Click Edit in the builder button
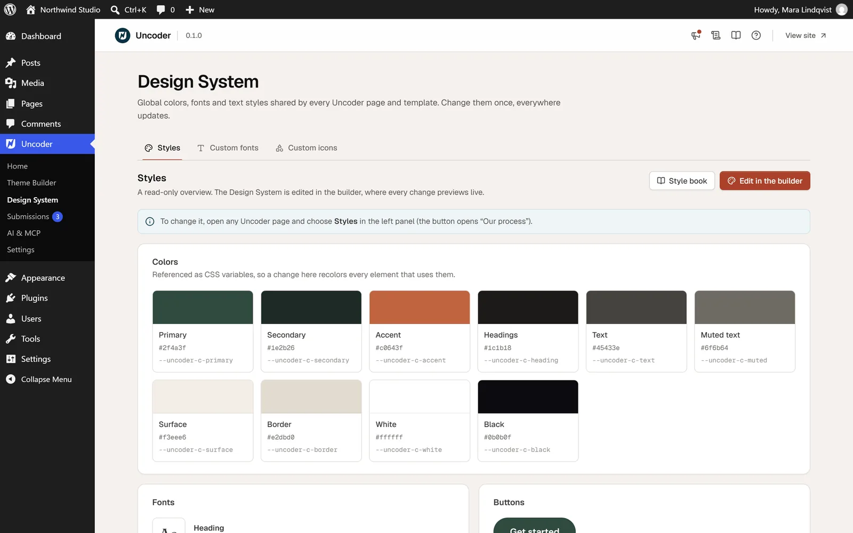 coord(765,181)
